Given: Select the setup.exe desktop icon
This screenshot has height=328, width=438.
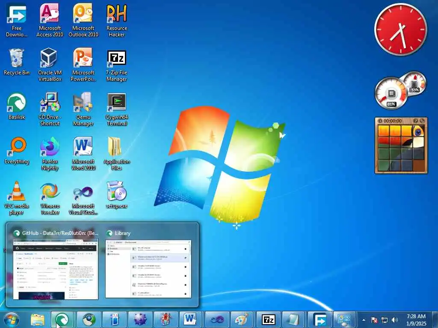Looking at the screenshot, I should coord(116,195).
